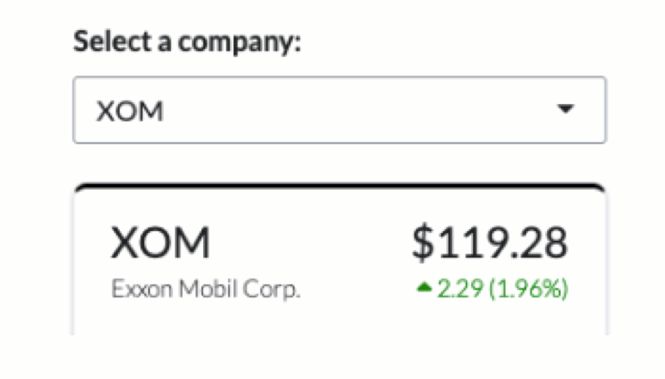Click the word "Select" in the label
This screenshot has height=379, width=665.
tap(112, 41)
